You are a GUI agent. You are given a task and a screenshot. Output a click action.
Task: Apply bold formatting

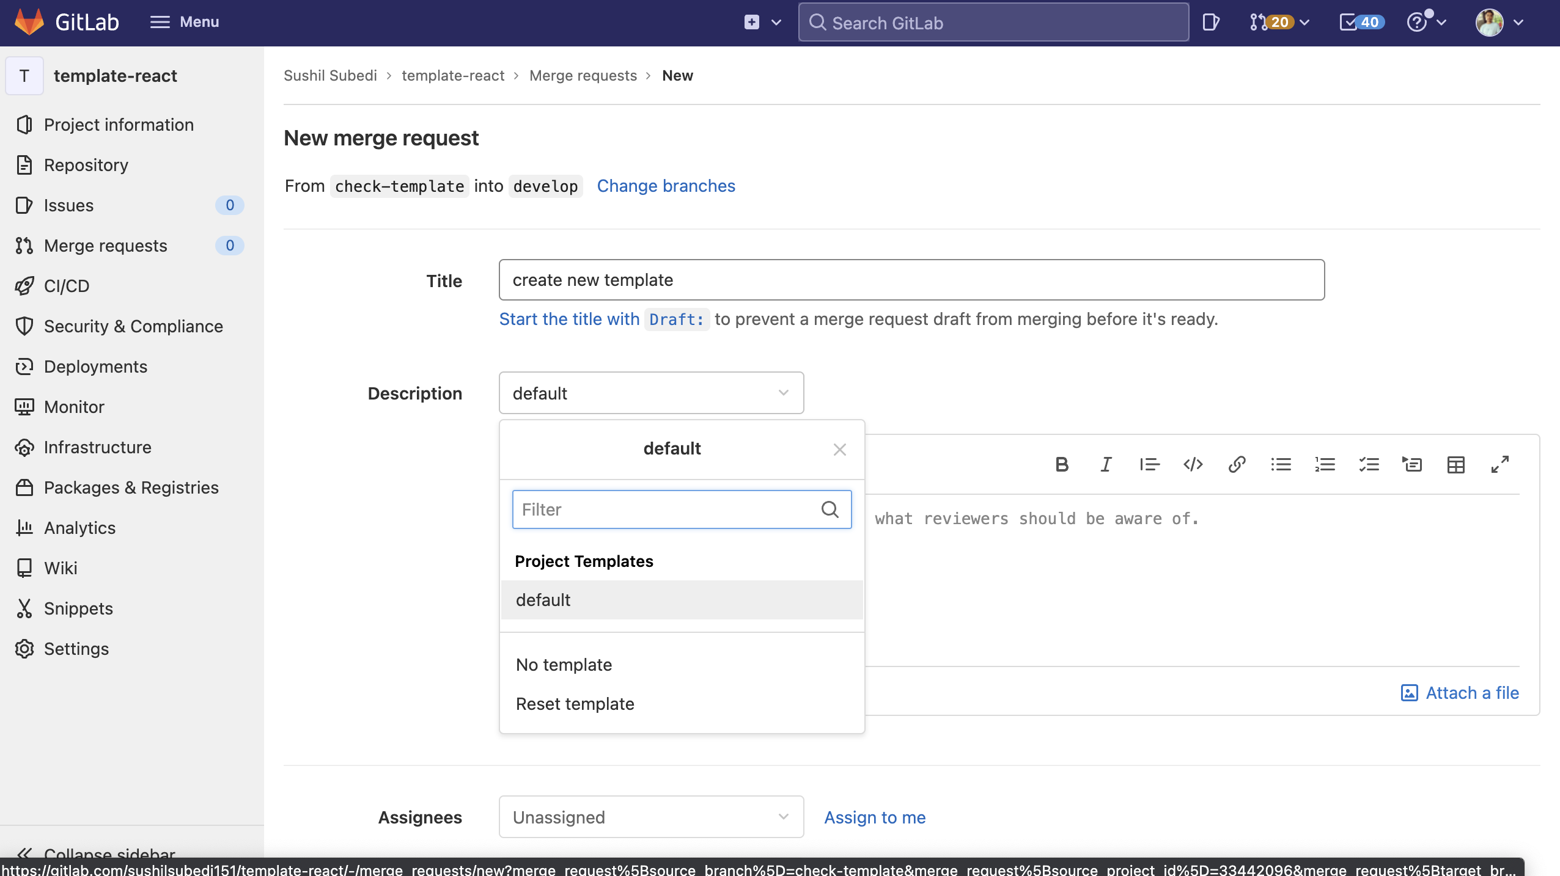[x=1062, y=464]
